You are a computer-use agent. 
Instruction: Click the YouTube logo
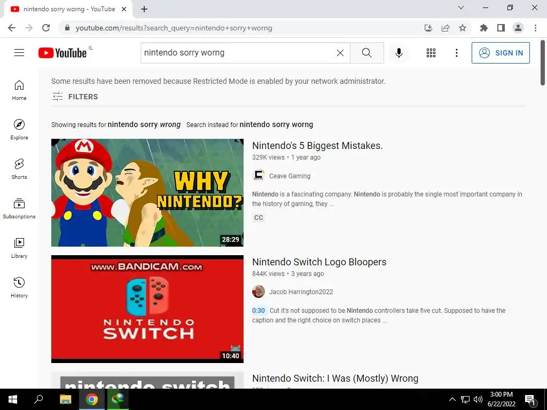(x=62, y=53)
